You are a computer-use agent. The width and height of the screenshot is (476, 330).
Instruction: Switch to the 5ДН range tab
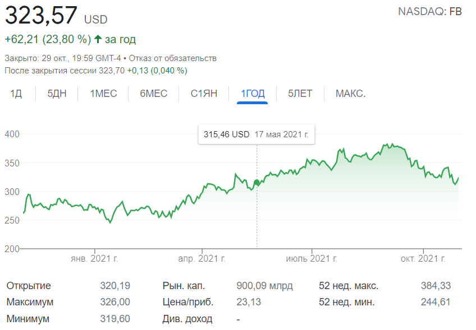pos(57,94)
